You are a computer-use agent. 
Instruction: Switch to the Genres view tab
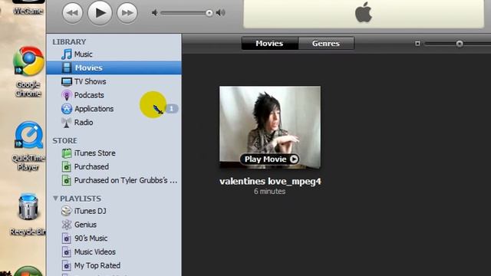click(326, 43)
